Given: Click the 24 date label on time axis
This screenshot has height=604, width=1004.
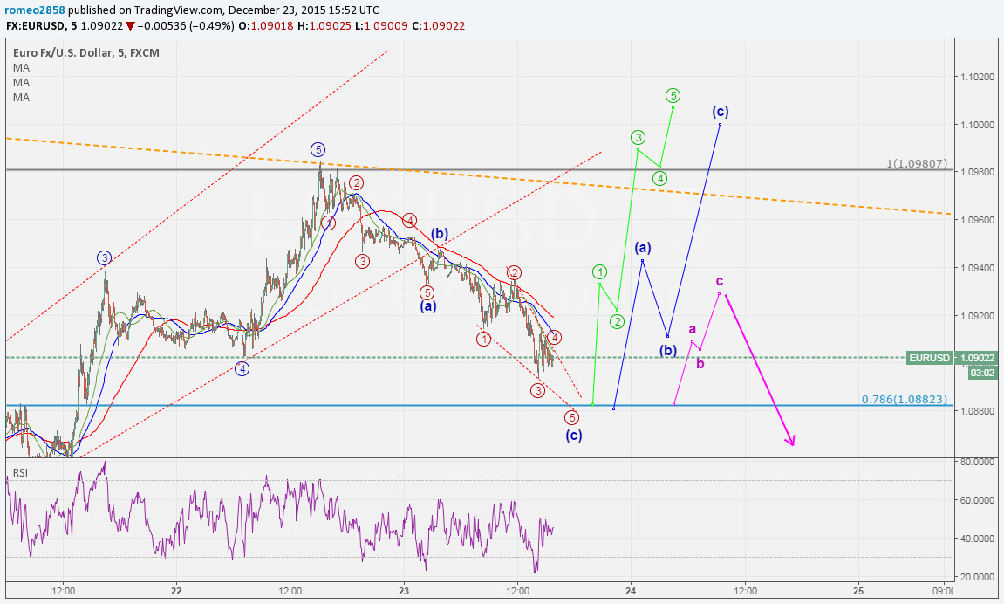Looking at the screenshot, I should point(632,591).
